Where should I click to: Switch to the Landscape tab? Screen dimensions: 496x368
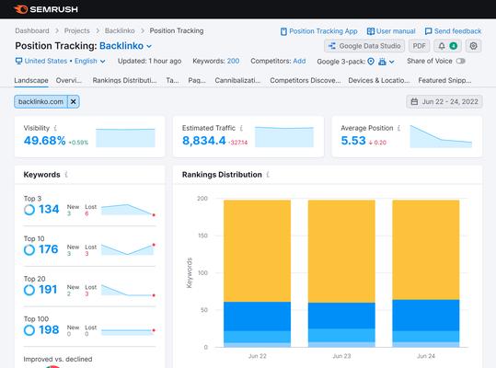click(31, 80)
